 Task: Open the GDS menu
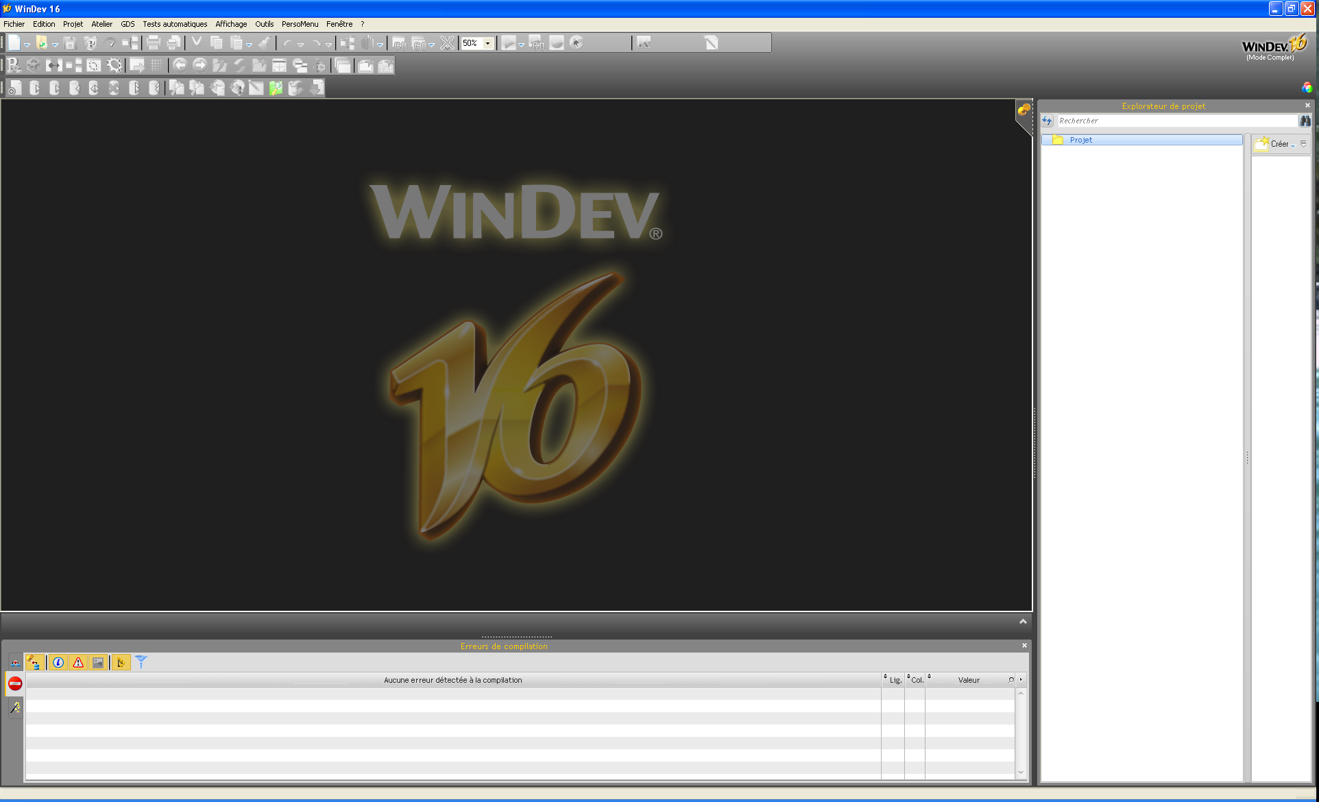128,24
